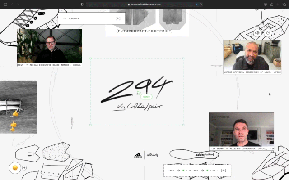This screenshot has width=289, height=180.
Task: Click the Tim Brown caption strip
Action: [x=242, y=148]
